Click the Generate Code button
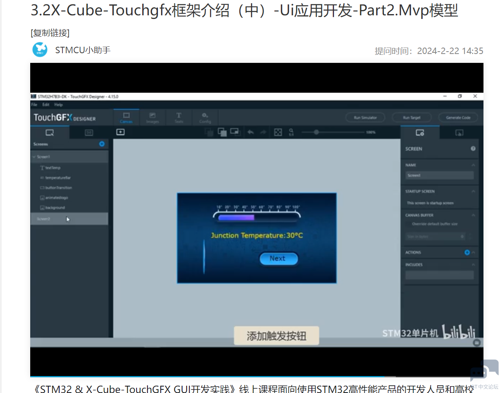The height and width of the screenshot is (393, 502). 458,118
